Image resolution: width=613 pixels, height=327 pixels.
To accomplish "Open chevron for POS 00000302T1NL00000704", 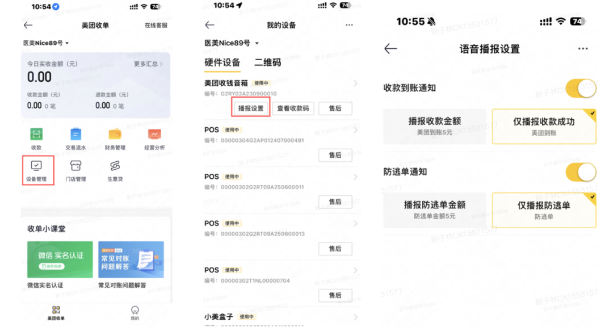I will pyautogui.click(x=355, y=270).
